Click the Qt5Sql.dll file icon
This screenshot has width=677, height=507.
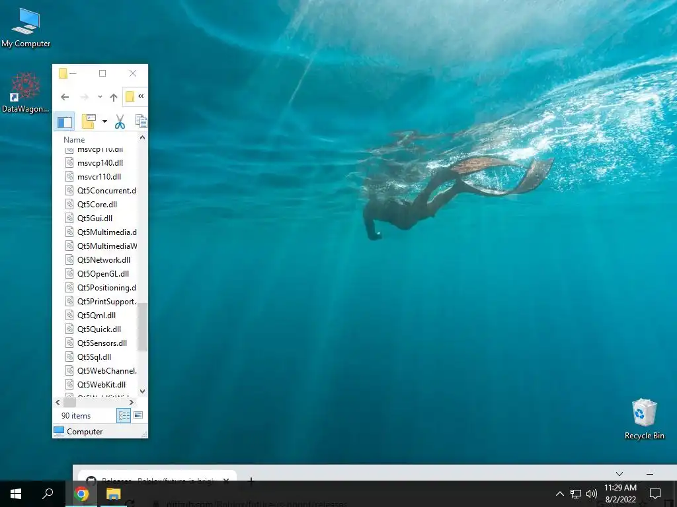pyautogui.click(x=69, y=357)
